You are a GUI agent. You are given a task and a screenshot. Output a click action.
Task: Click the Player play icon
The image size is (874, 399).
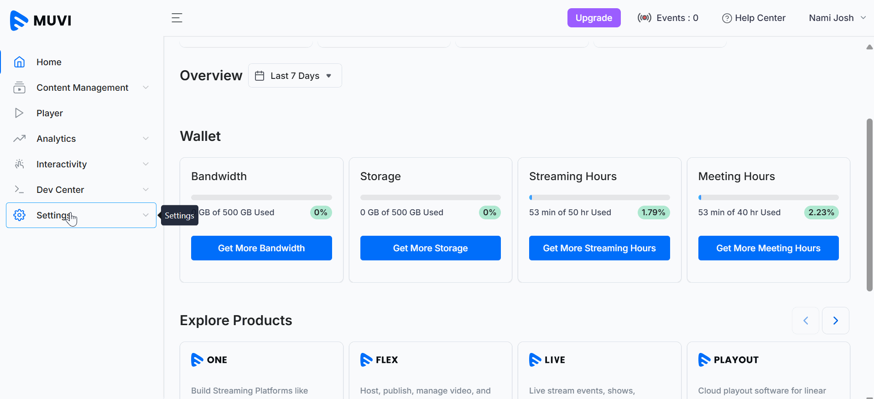click(19, 113)
